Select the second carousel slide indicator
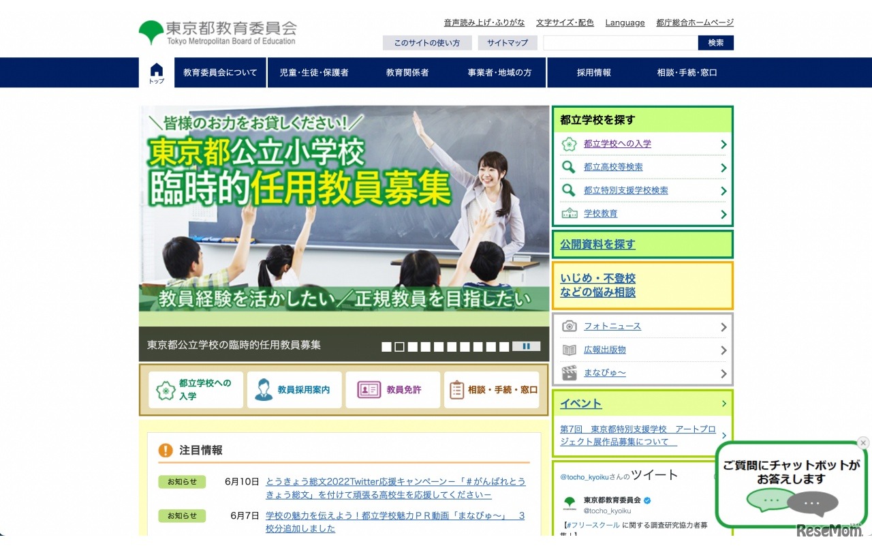This screenshot has height=546, width=872. [x=399, y=346]
